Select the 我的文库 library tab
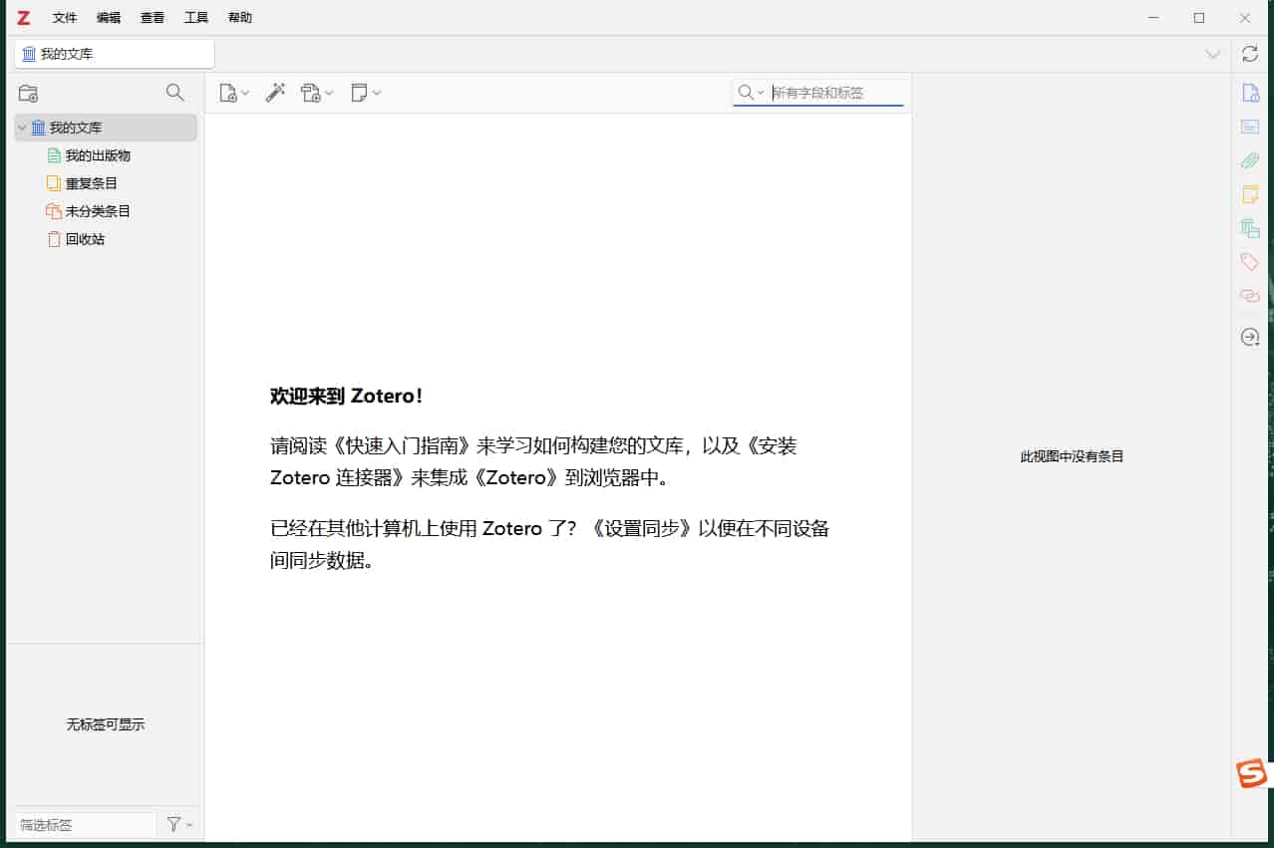 click(x=113, y=54)
